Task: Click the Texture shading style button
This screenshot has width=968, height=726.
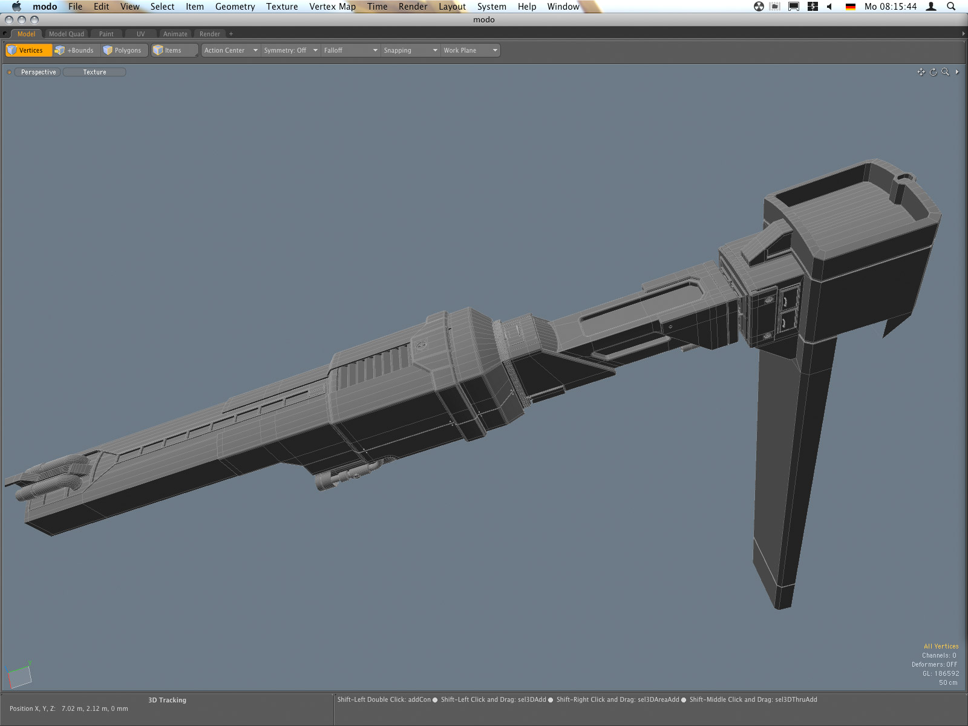Action: 94,72
